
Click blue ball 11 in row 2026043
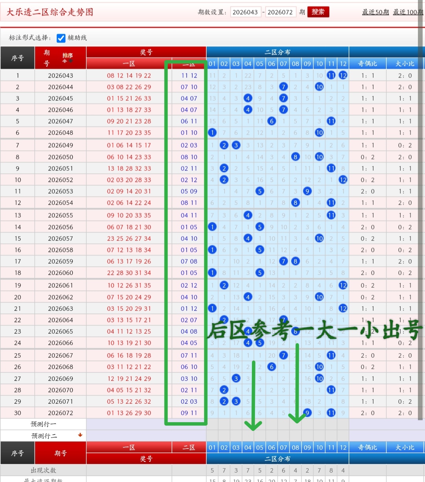[331, 75]
